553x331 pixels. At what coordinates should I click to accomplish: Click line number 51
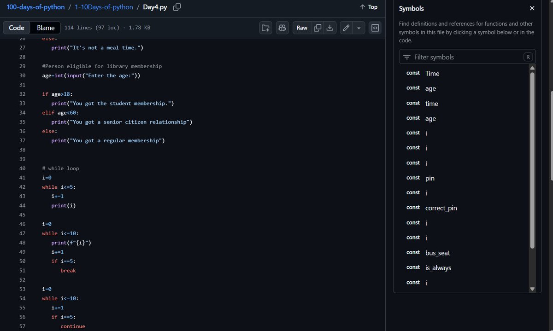(23, 271)
